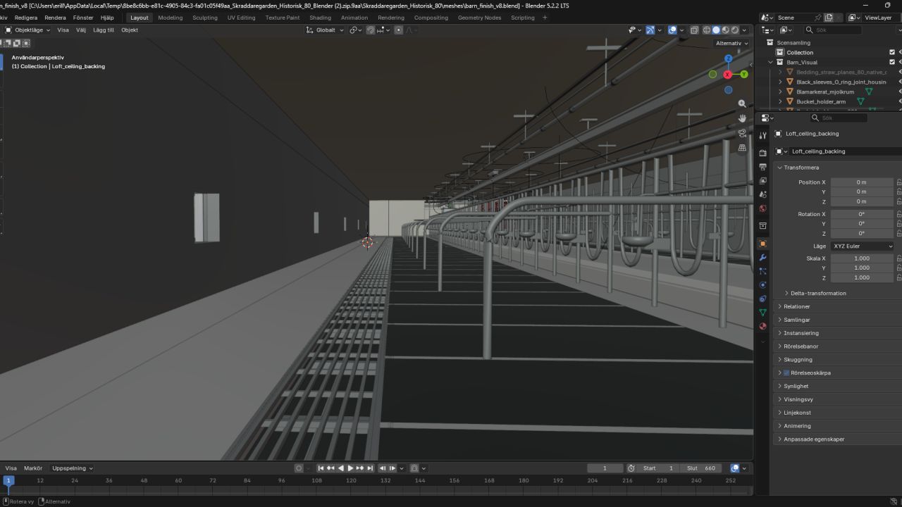The image size is (902, 507).
Task: Switch to the Shading workspace tab
Action: 320,18
